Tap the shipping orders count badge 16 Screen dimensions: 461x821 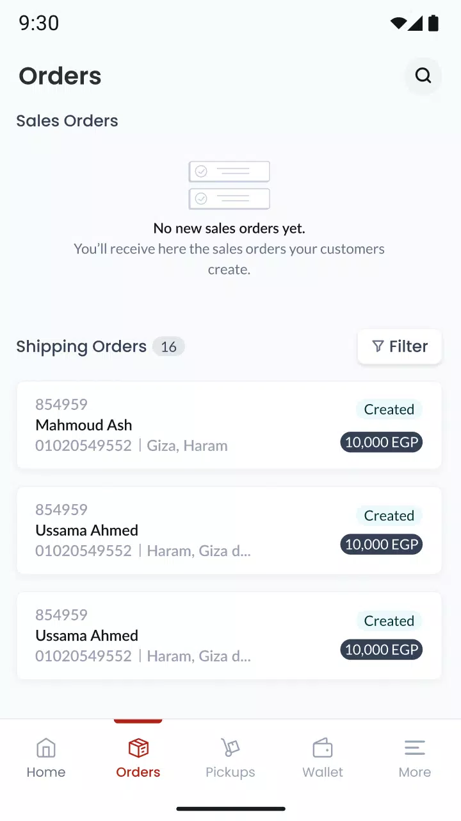click(168, 347)
